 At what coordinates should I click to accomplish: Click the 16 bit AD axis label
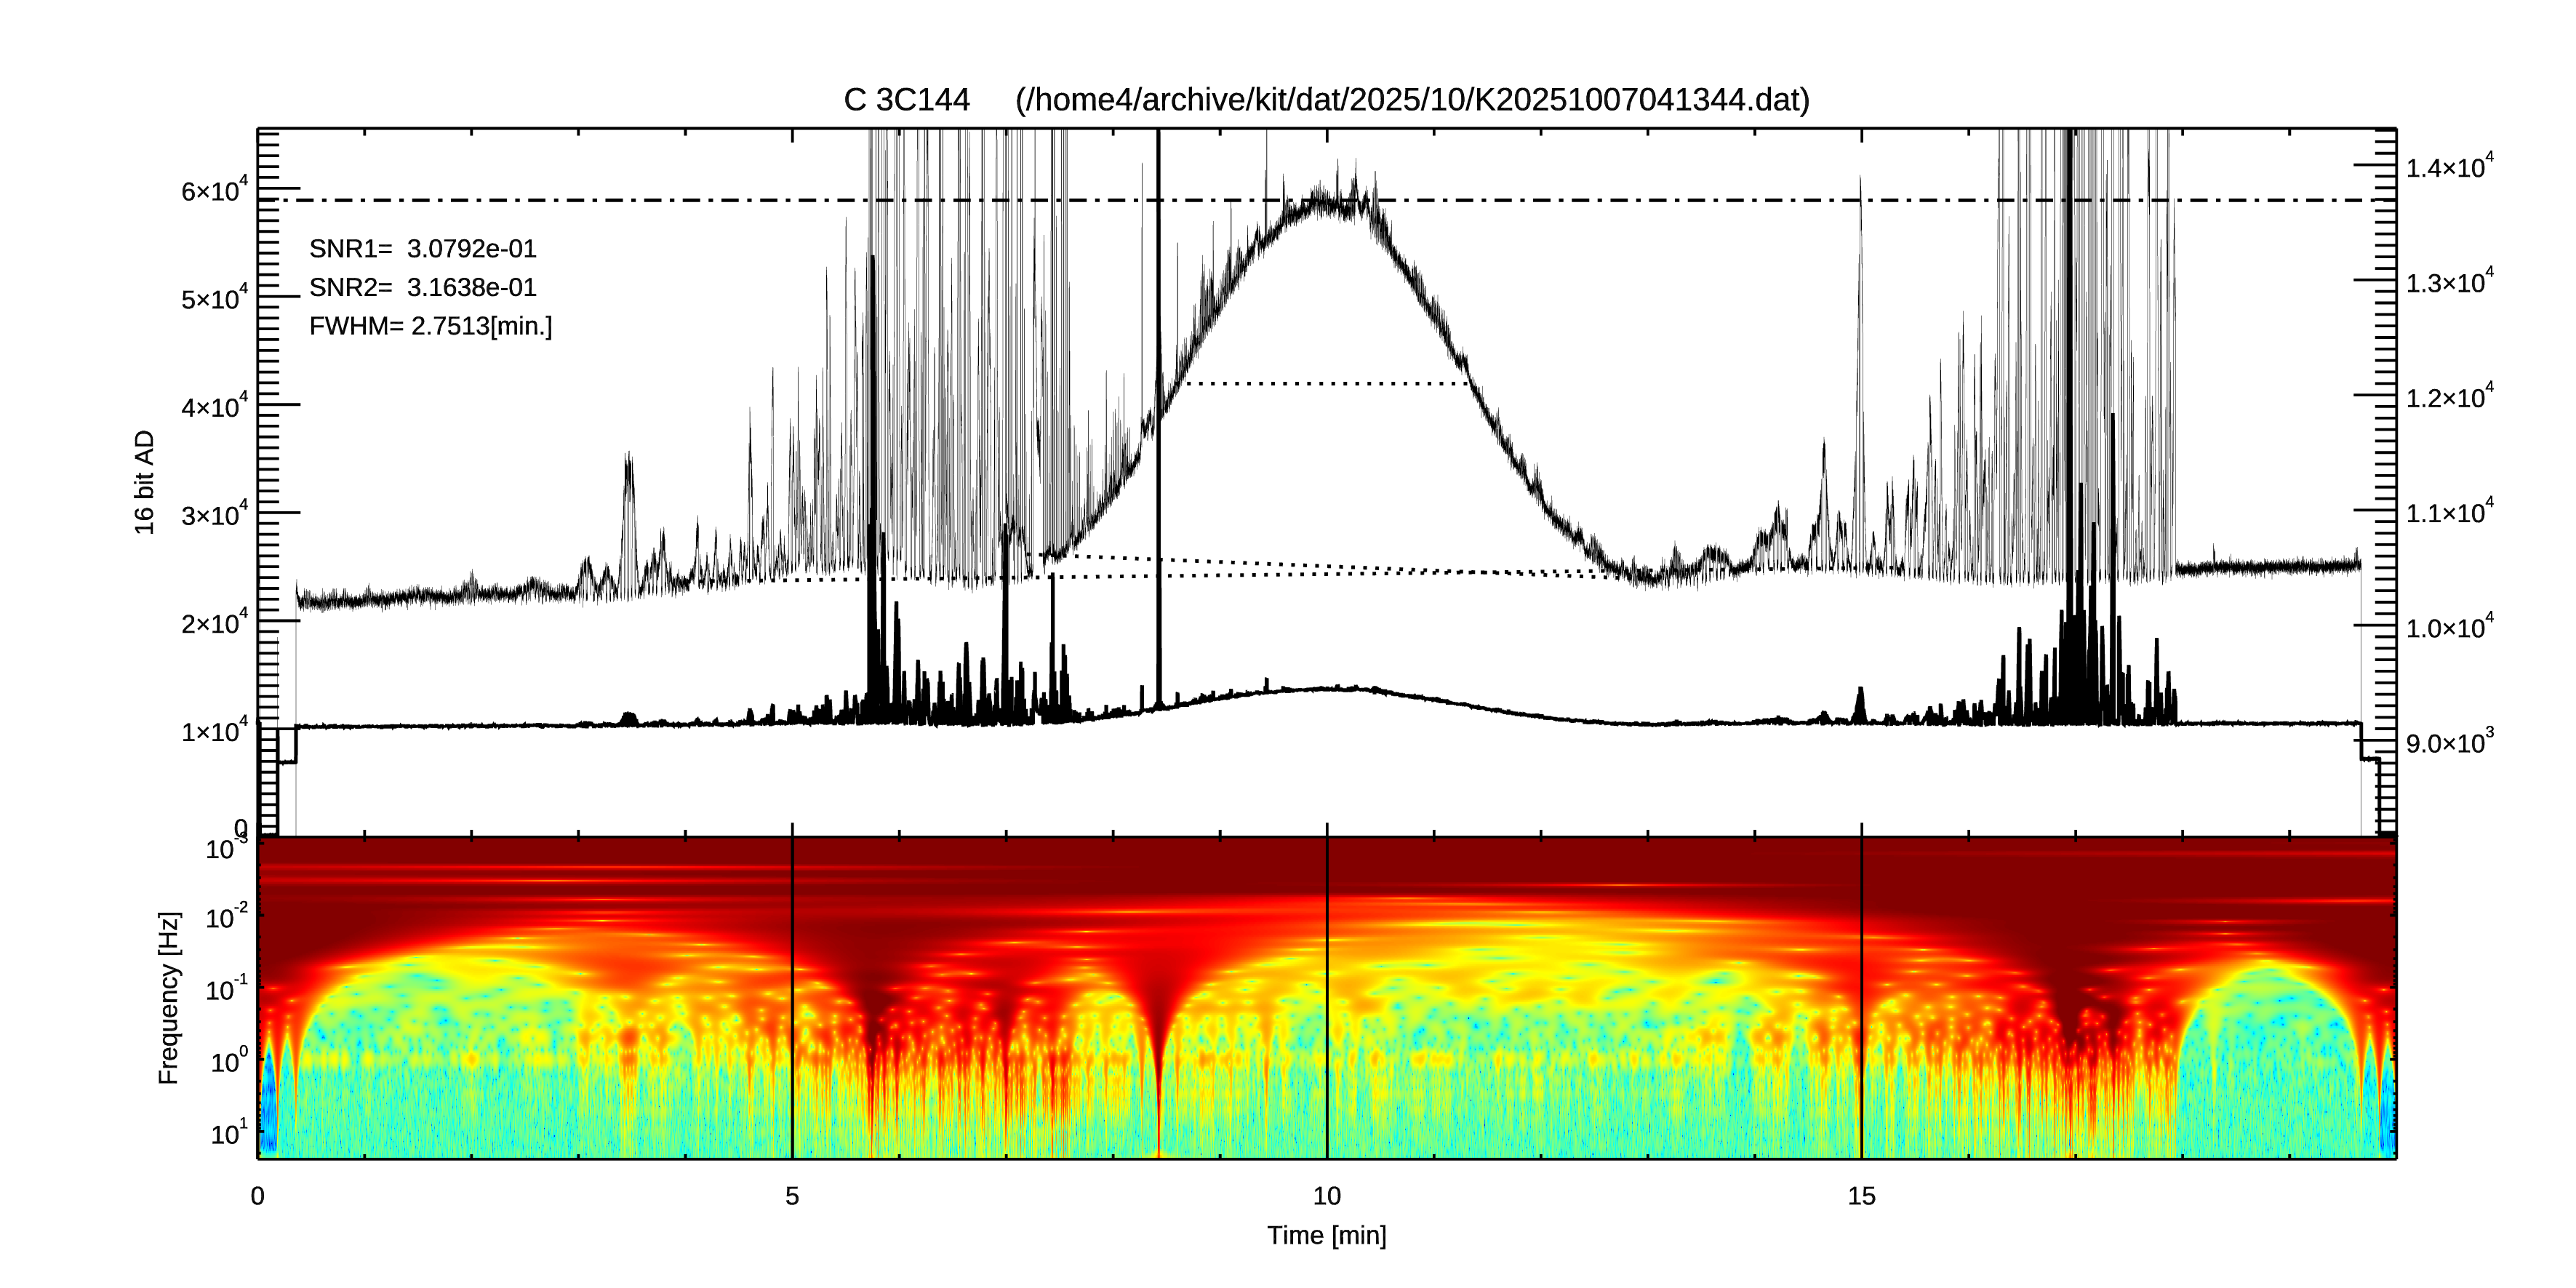pyautogui.click(x=145, y=482)
